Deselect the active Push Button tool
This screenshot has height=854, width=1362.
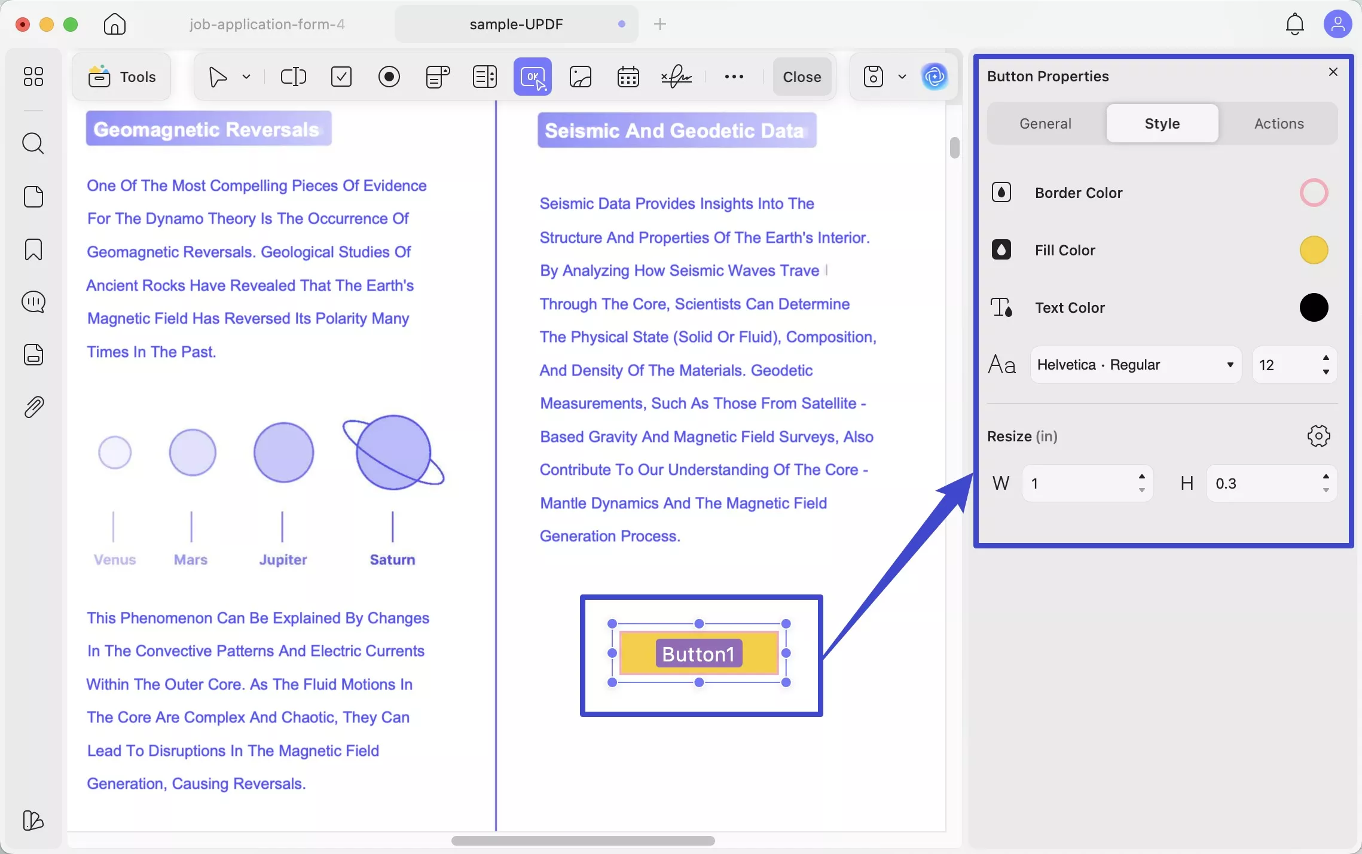pyautogui.click(x=532, y=77)
